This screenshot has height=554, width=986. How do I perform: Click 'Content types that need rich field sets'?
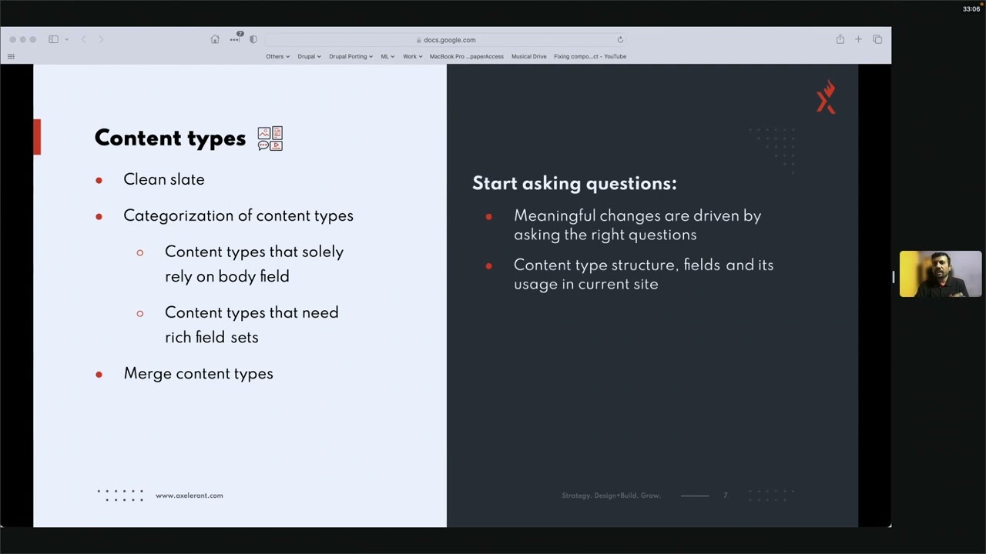coord(252,325)
